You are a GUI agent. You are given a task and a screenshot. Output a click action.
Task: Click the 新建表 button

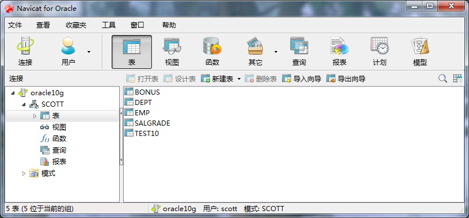click(x=217, y=79)
